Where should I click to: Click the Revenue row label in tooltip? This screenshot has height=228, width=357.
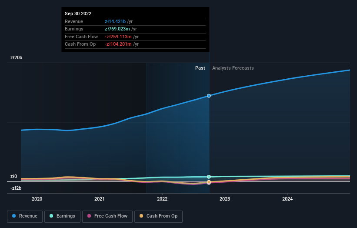tap(74, 21)
